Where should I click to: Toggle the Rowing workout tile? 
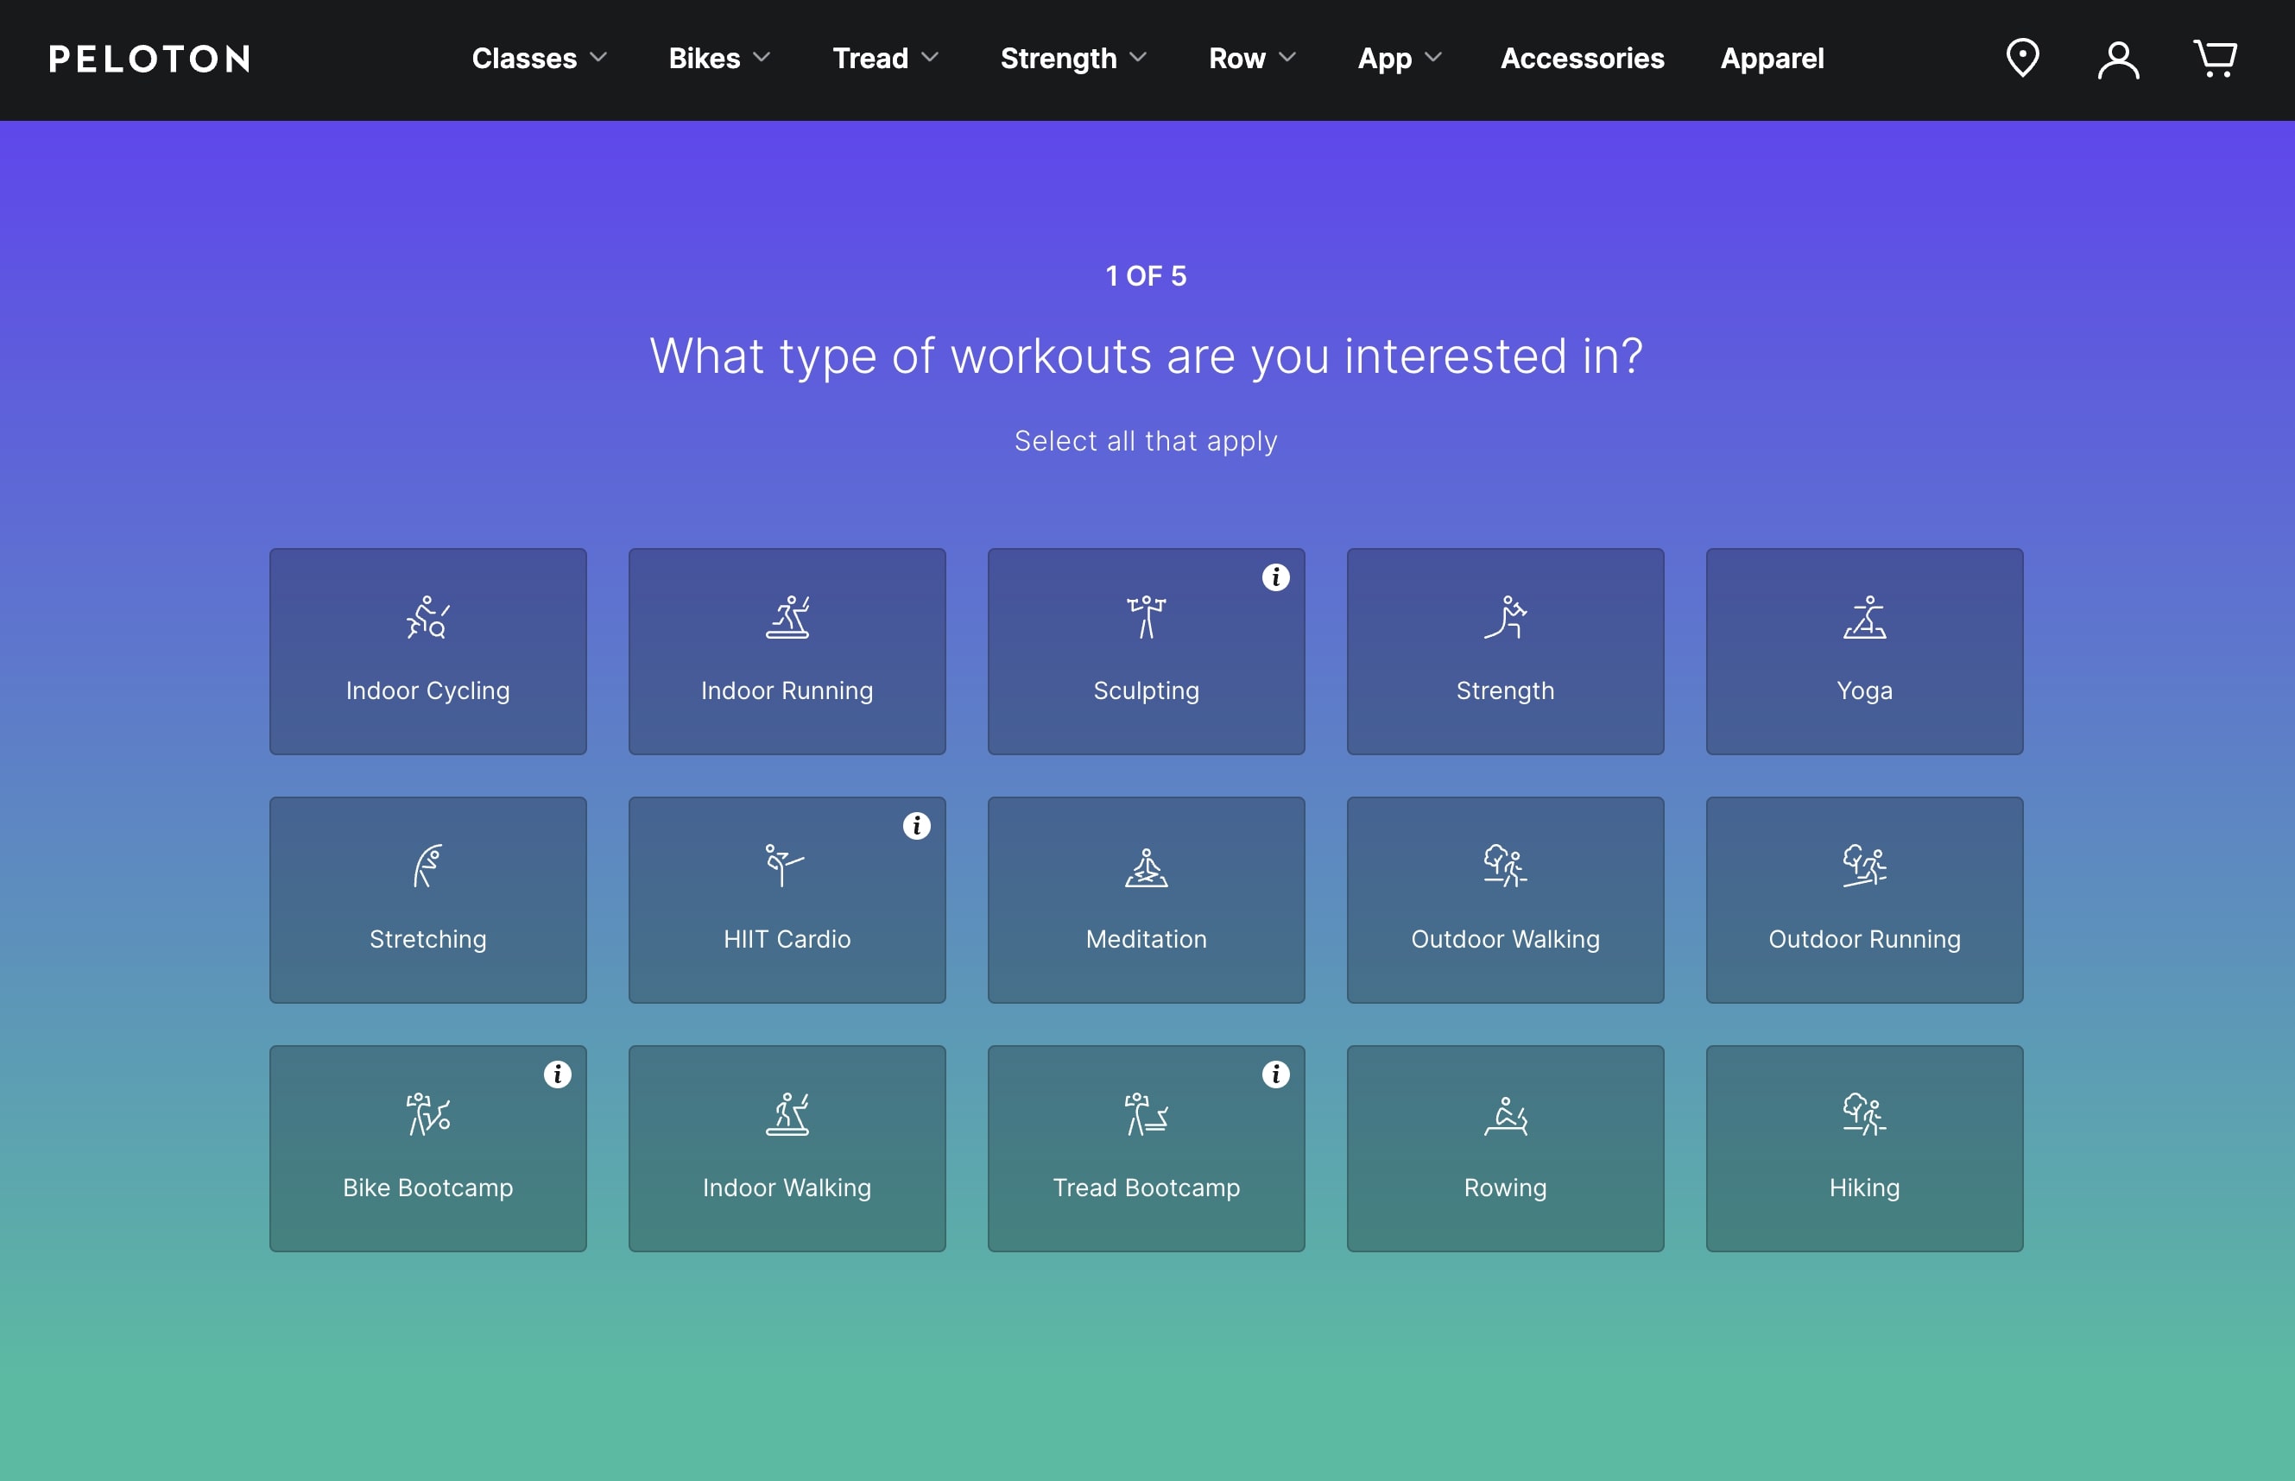(1505, 1148)
